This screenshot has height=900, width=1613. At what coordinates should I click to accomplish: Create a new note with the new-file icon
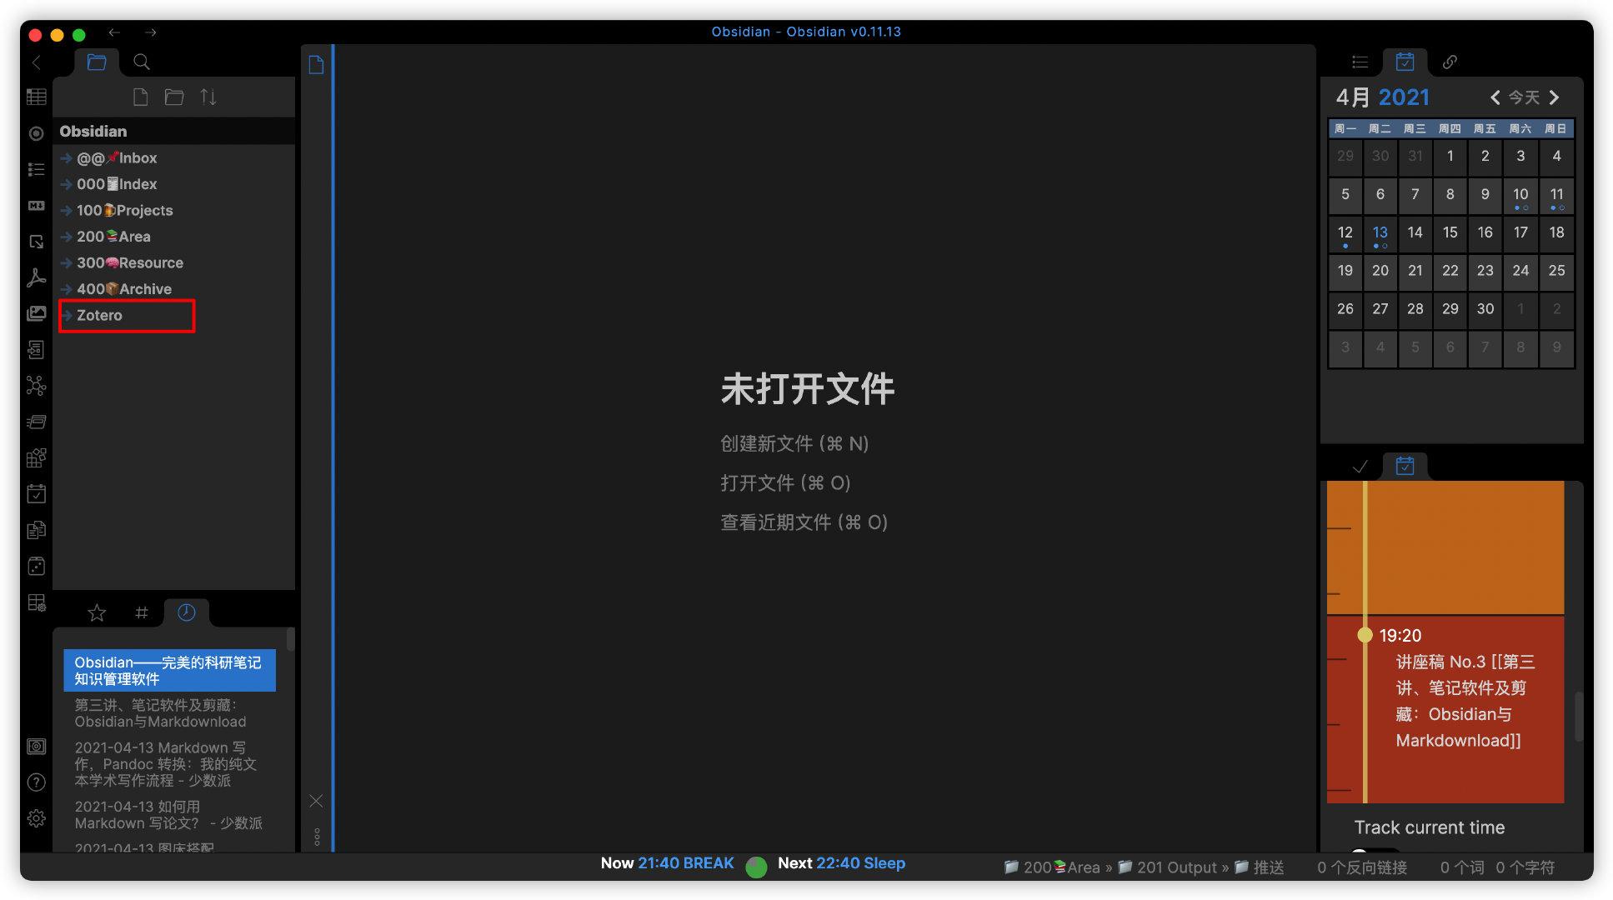point(140,97)
